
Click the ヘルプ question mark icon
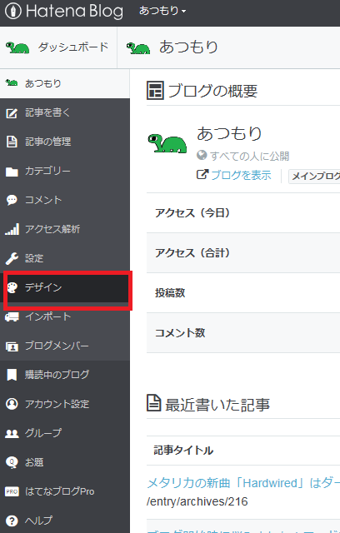point(12,521)
